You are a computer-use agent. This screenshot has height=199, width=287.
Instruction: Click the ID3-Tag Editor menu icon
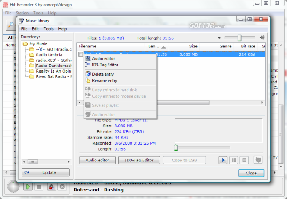[88, 64]
